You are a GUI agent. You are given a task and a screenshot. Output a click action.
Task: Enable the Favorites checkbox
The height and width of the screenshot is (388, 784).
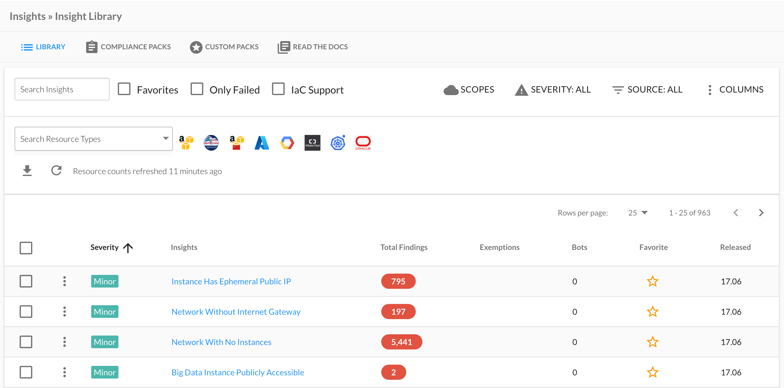124,89
